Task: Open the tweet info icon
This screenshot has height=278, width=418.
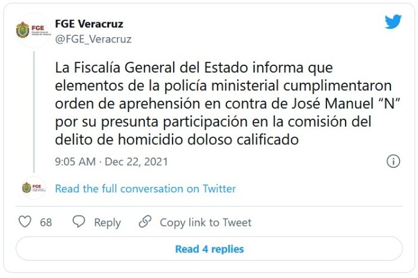Action: coord(393,161)
